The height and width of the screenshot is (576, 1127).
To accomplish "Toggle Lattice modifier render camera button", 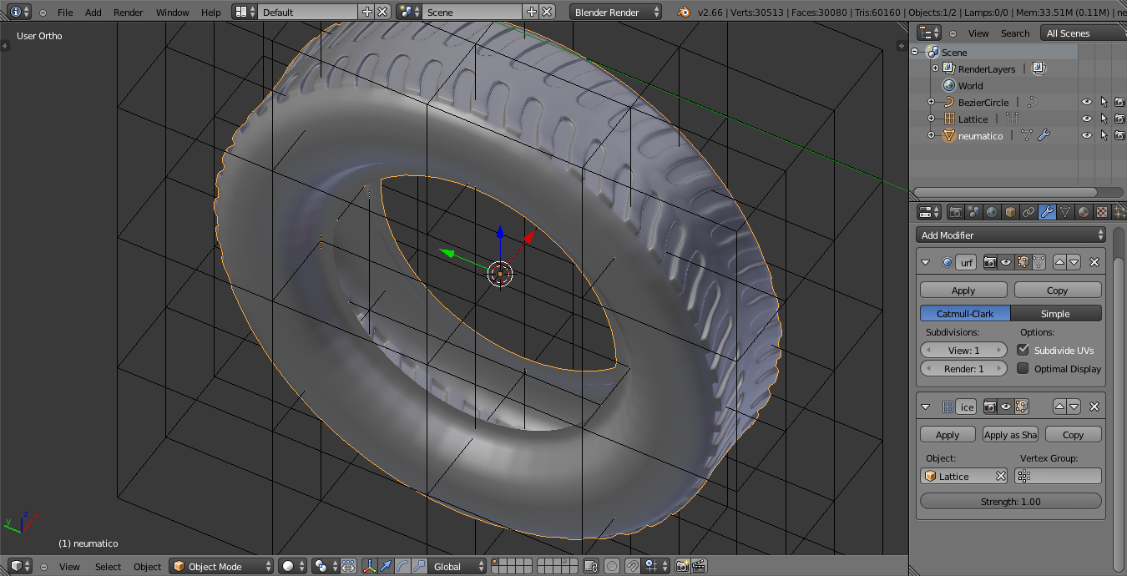I will coord(990,407).
